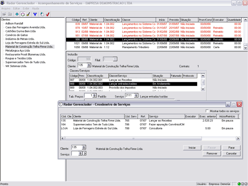Click the blue funnel filter icon
The height and width of the screenshot is (186, 248).
click(x=35, y=14)
